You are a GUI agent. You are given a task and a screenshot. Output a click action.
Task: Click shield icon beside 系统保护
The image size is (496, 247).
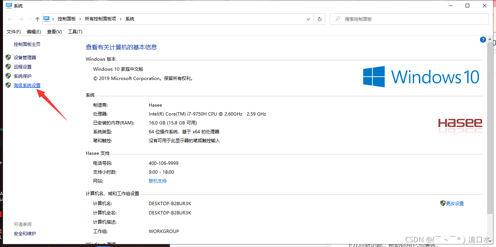click(x=8, y=76)
